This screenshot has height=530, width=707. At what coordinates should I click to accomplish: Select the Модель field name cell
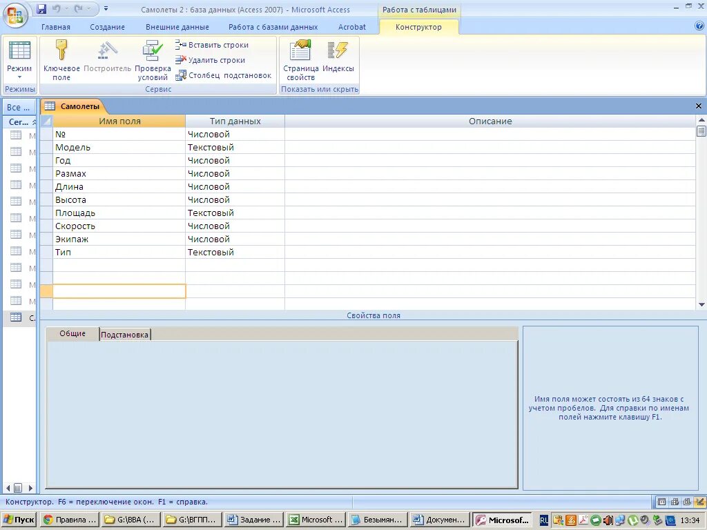point(119,148)
